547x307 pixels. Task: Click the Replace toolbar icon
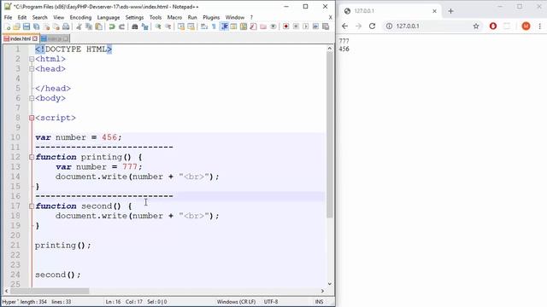click(144, 26)
